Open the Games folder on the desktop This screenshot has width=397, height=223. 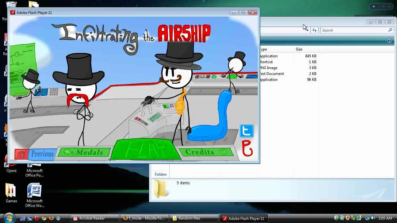tap(11, 193)
